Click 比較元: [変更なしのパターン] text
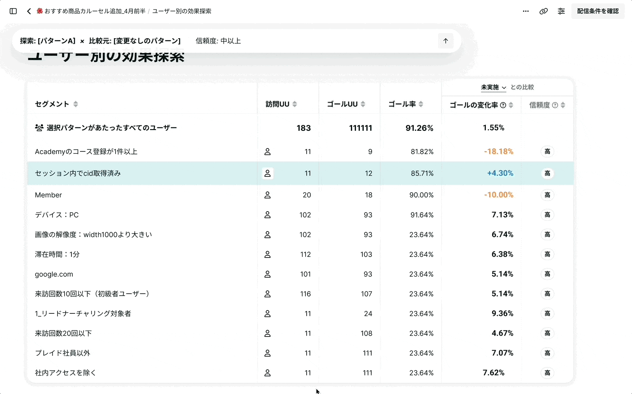This screenshot has width=632, height=394. pyautogui.click(x=135, y=41)
